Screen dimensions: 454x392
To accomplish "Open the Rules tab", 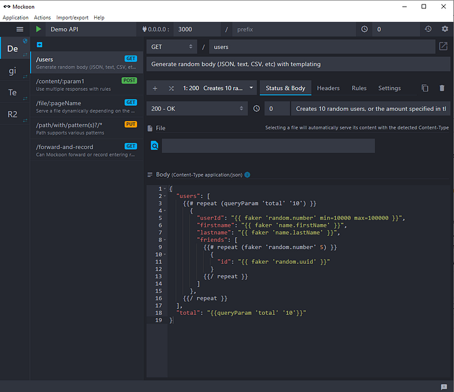I will pyautogui.click(x=359, y=88).
